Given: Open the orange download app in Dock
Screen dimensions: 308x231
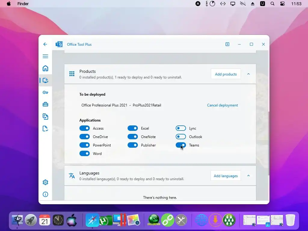Looking at the screenshot, I should click(x=215, y=220).
